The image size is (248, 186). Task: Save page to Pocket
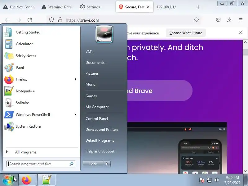218,20
